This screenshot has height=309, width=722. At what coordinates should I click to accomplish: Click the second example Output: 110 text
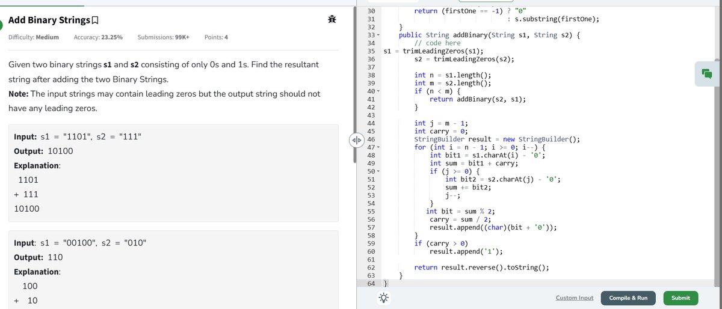37,257
